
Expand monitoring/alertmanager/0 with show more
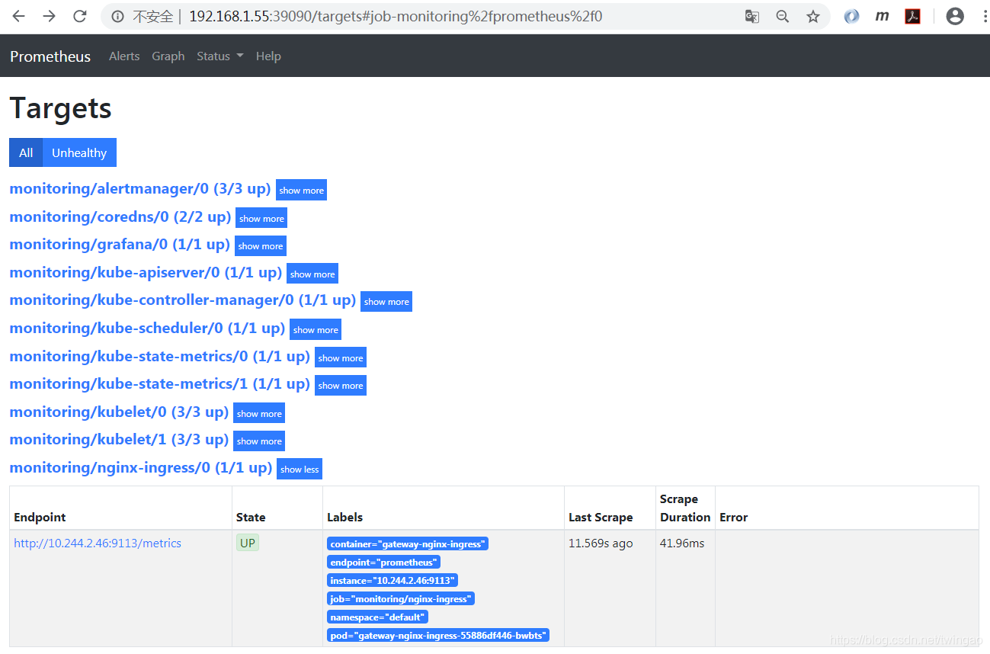pos(301,191)
